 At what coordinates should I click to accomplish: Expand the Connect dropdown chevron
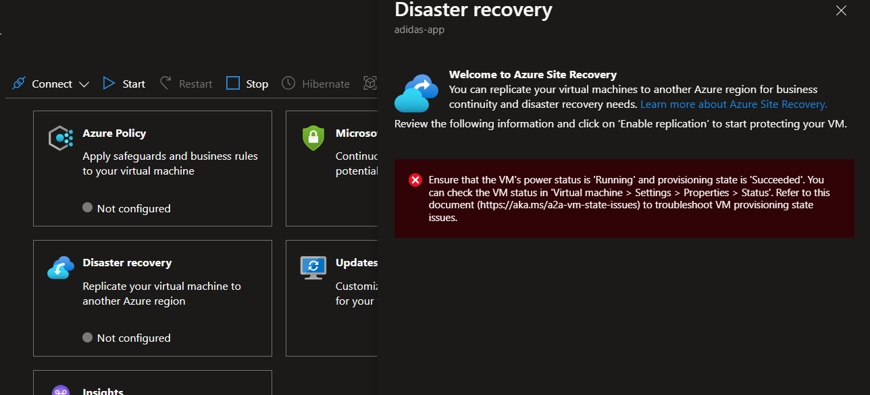tap(84, 84)
